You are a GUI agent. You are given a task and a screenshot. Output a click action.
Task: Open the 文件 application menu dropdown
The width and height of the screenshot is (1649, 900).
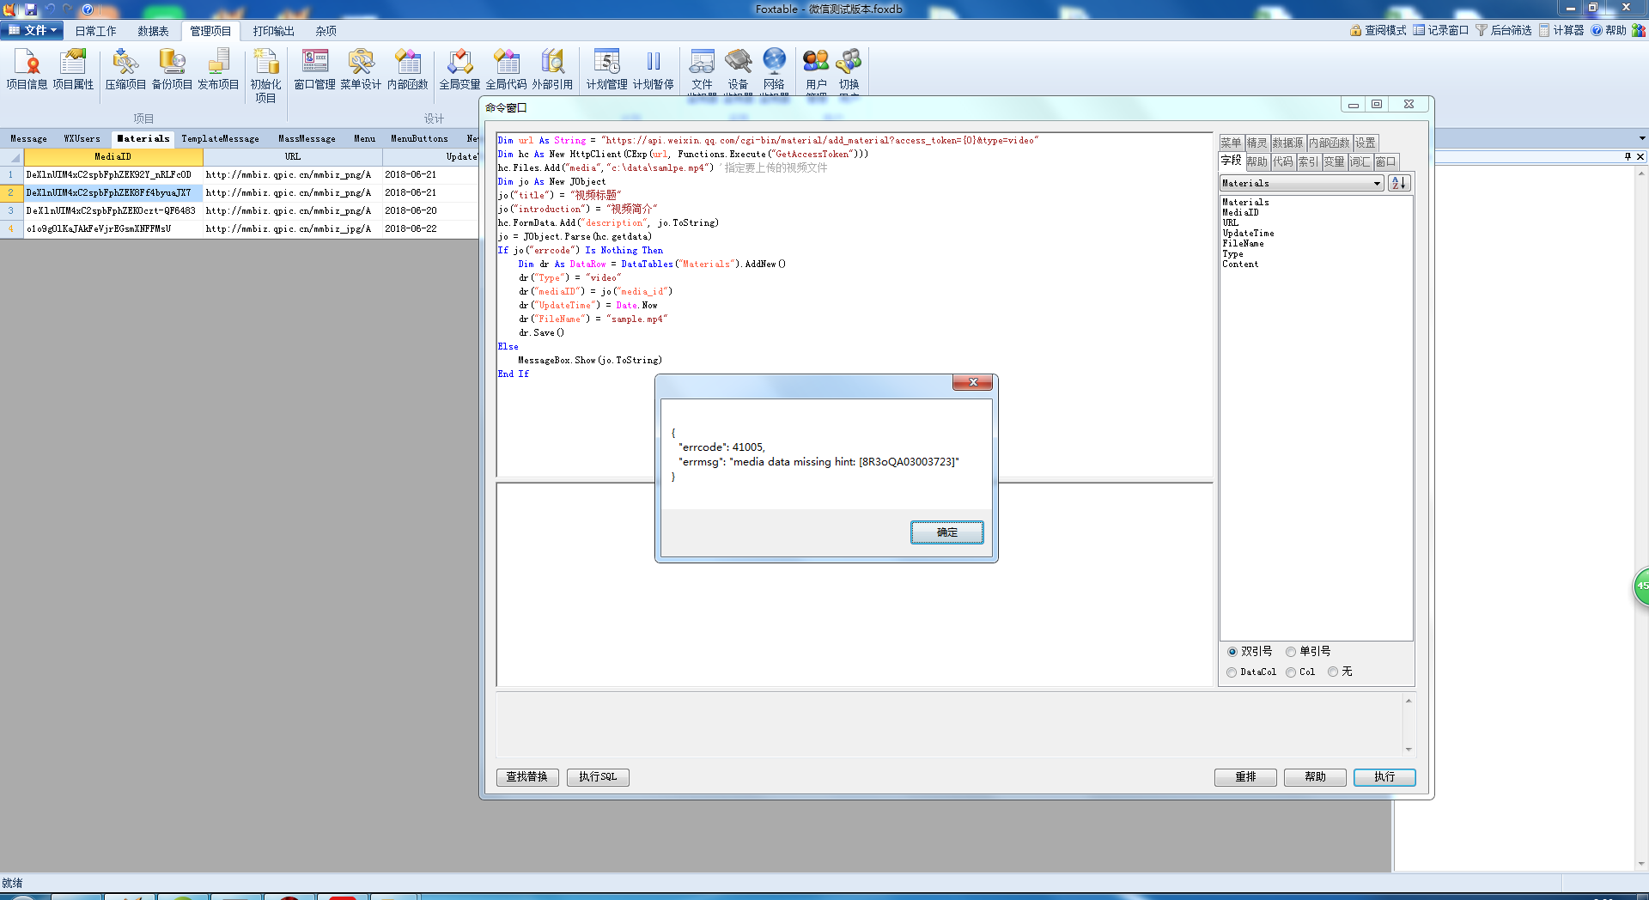pos(33,30)
